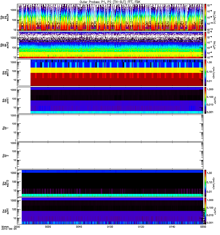Click the (V/m)²/Hz color bar of top panel

(x=205, y=17)
